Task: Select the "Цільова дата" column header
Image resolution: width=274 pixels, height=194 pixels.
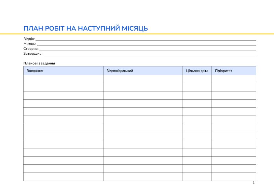Action: tap(197, 70)
